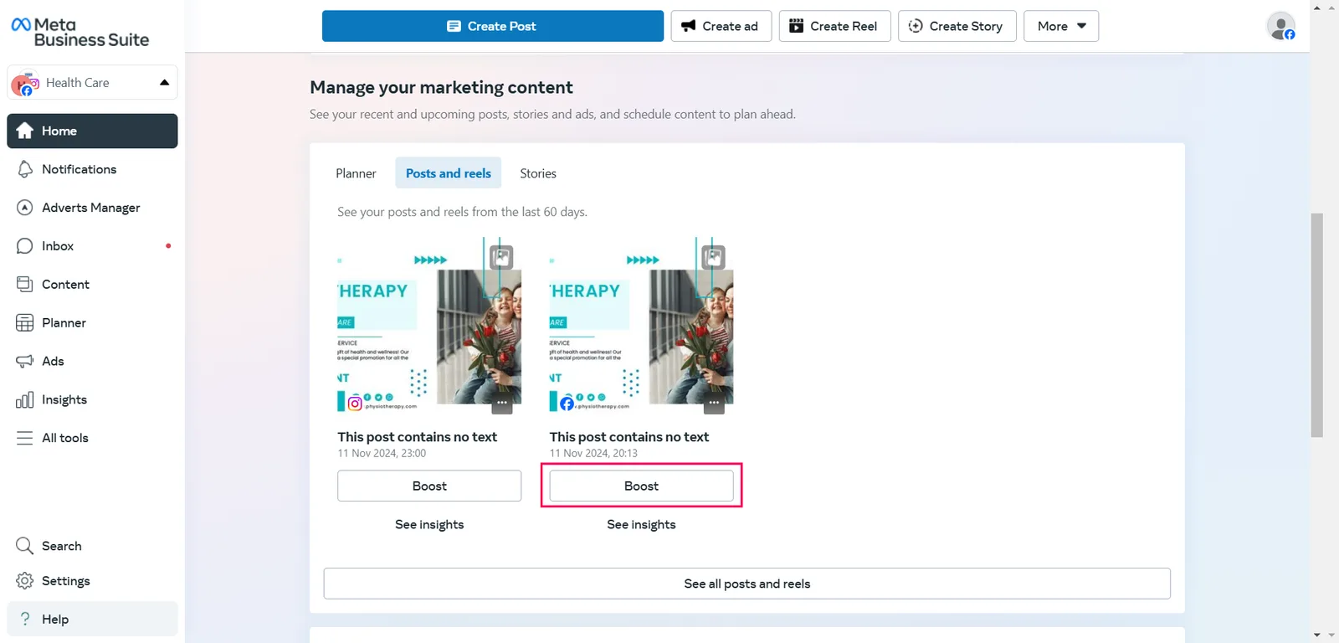This screenshot has height=643, width=1339.
Task: Open Planner in the left sidebar
Action: tap(92, 323)
